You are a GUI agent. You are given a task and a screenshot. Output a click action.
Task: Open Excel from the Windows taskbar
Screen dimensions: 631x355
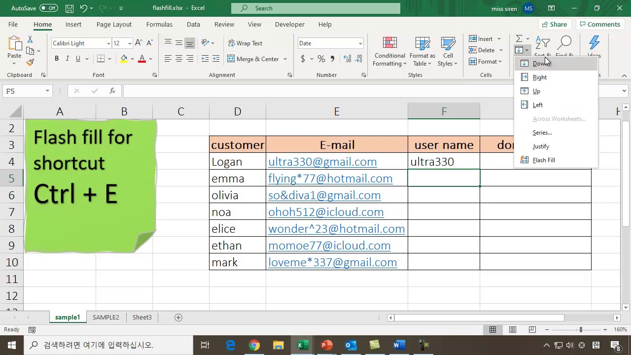(302, 345)
